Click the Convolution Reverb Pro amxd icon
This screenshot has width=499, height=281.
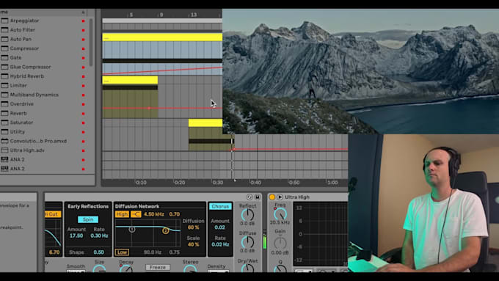4,141
